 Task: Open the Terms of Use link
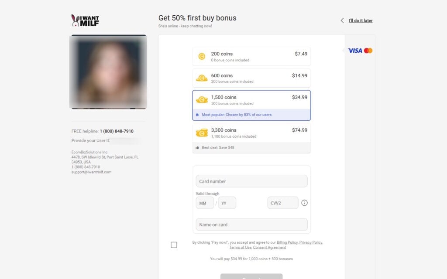tap(241, 248)
